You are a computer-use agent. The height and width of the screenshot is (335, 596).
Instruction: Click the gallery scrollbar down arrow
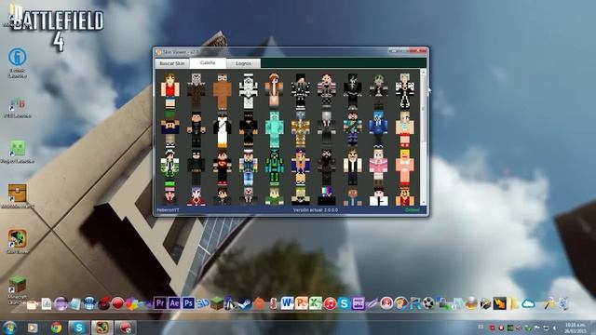[x=423, y=203]
